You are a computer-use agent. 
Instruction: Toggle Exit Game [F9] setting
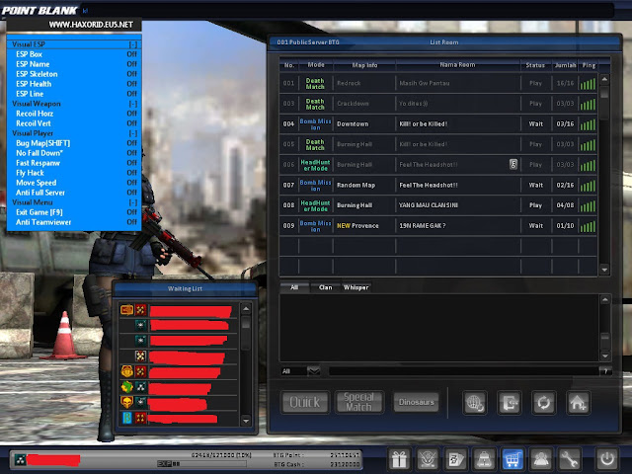74,212
